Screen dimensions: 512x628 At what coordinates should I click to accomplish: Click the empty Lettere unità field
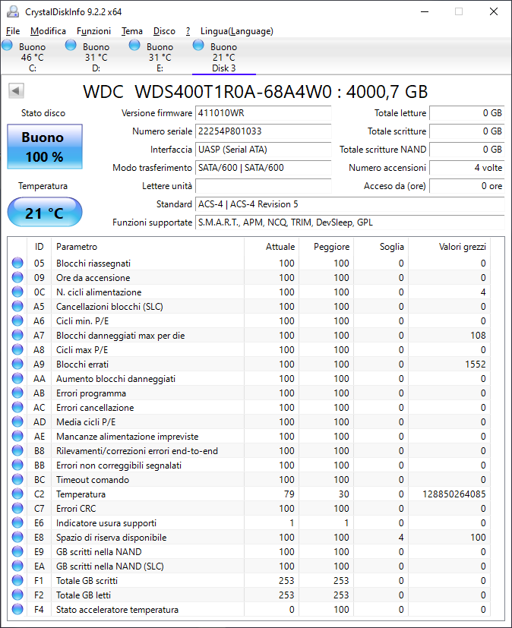[x=263, y=186]
